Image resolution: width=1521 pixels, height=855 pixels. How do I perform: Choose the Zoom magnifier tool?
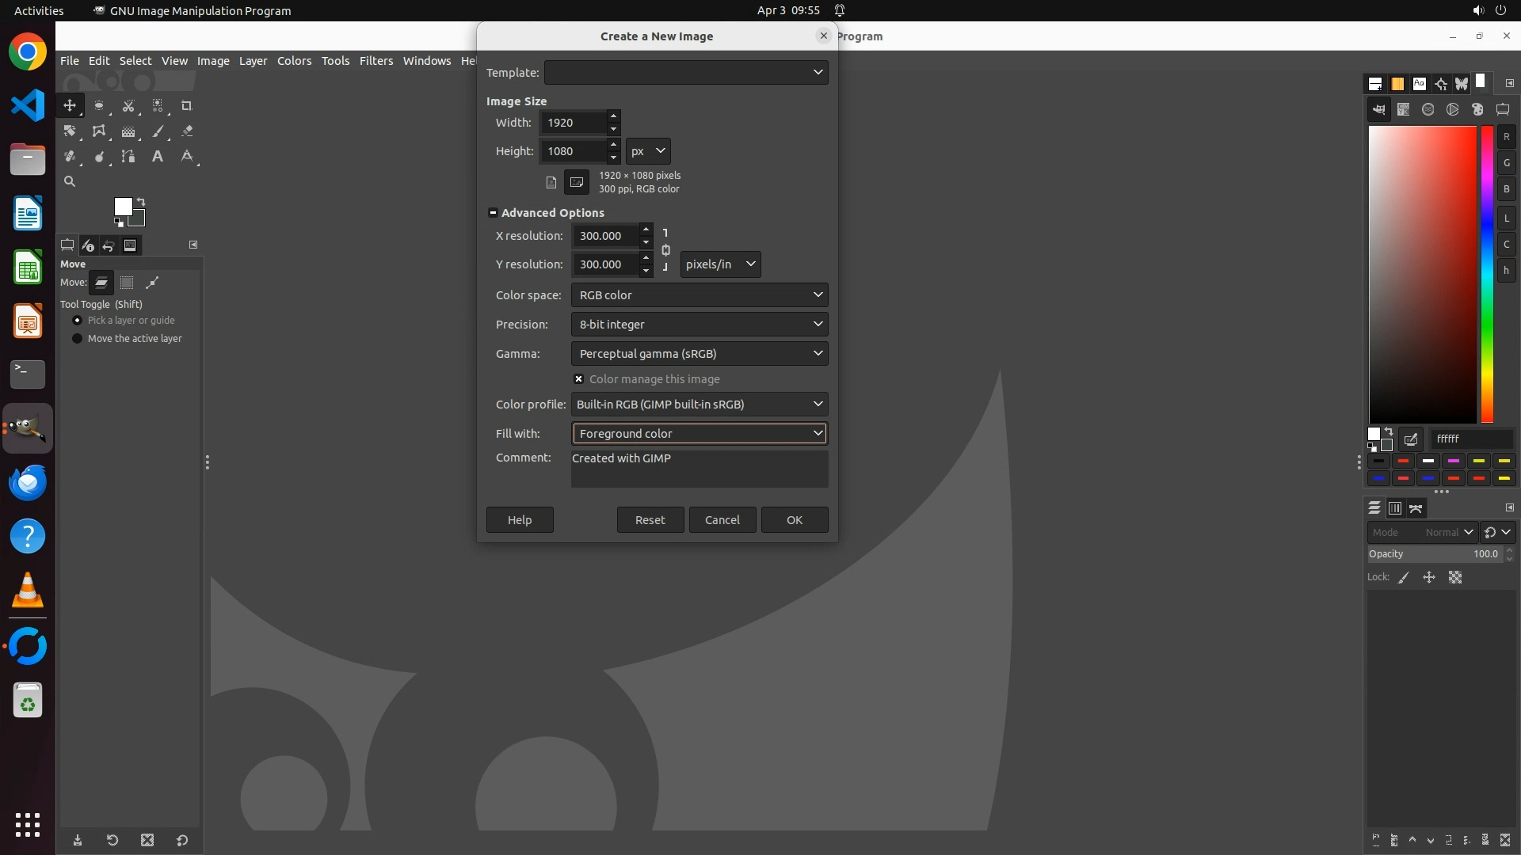[x=70, y=182]
